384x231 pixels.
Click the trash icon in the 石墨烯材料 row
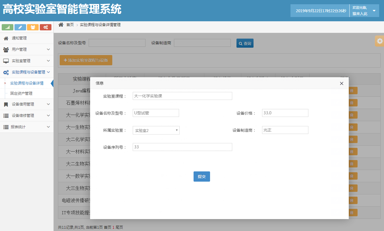click(x=352, y=103)
